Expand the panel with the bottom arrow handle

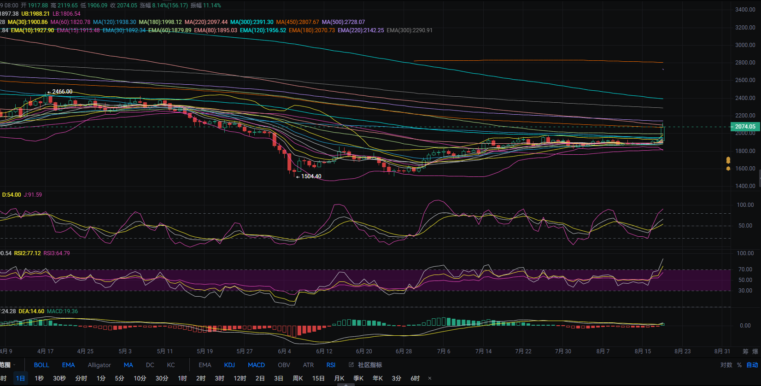click(x=346, y=385)
